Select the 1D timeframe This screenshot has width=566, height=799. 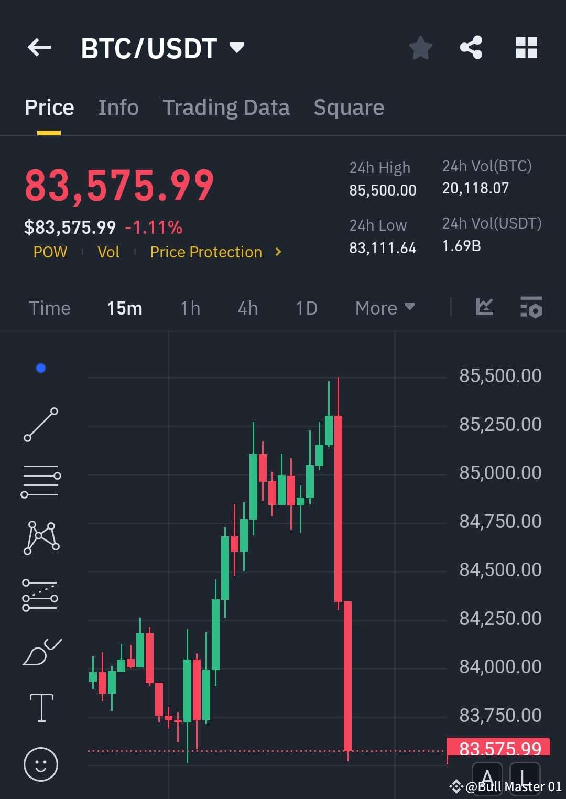(306, 308)
